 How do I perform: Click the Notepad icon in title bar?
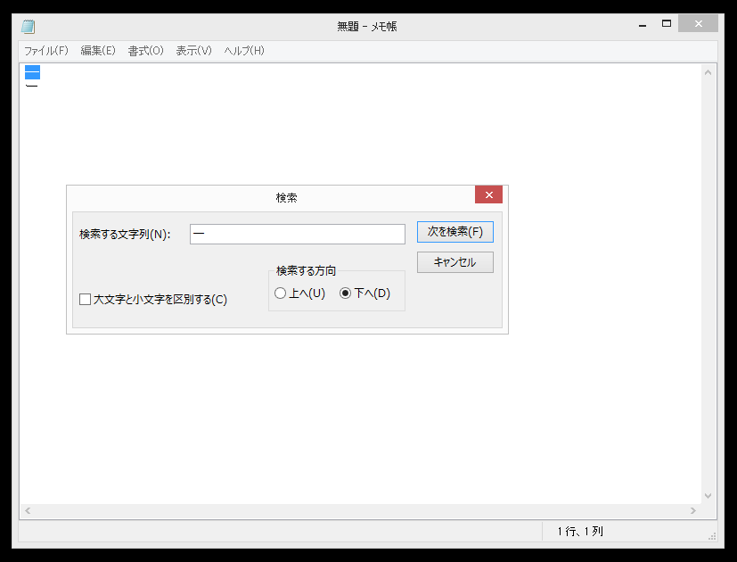29,26
